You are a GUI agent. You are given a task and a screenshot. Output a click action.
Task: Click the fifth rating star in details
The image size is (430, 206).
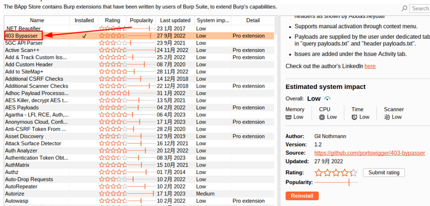354,173
